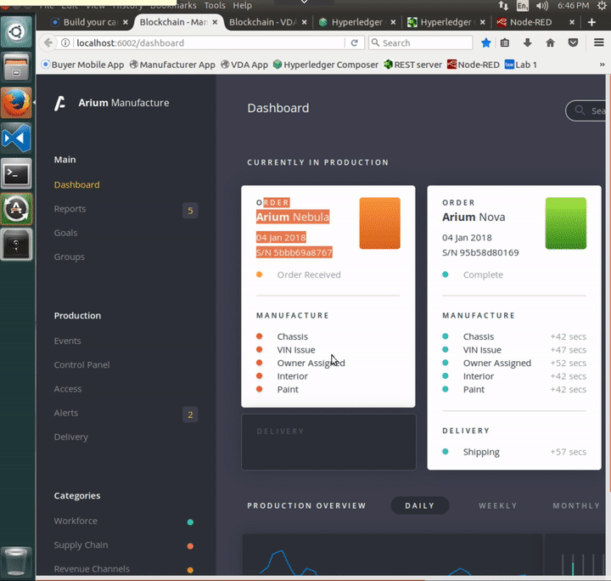Launch Visual Studio Code from dock
The width and height of the screenshot is (611, 581).
click(16, 138)
